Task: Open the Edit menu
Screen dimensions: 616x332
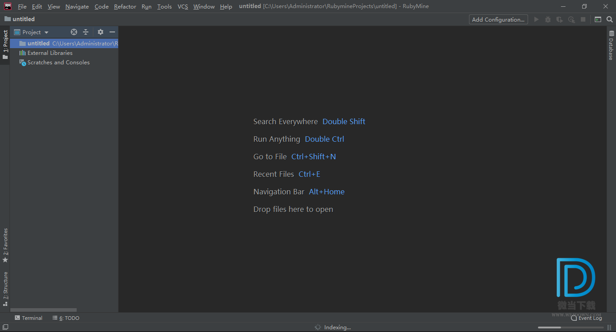Action: click(37, 6)
